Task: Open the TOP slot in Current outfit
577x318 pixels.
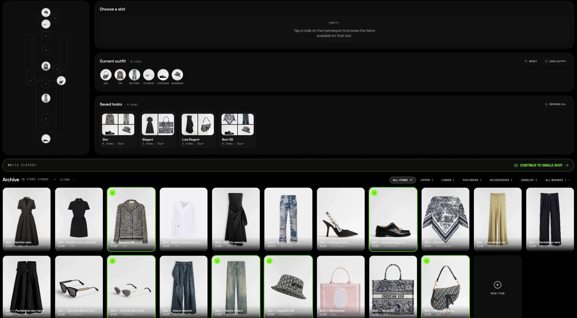Action: point(120,75)
